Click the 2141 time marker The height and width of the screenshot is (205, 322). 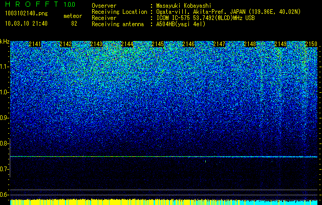(x=35, y=44)
